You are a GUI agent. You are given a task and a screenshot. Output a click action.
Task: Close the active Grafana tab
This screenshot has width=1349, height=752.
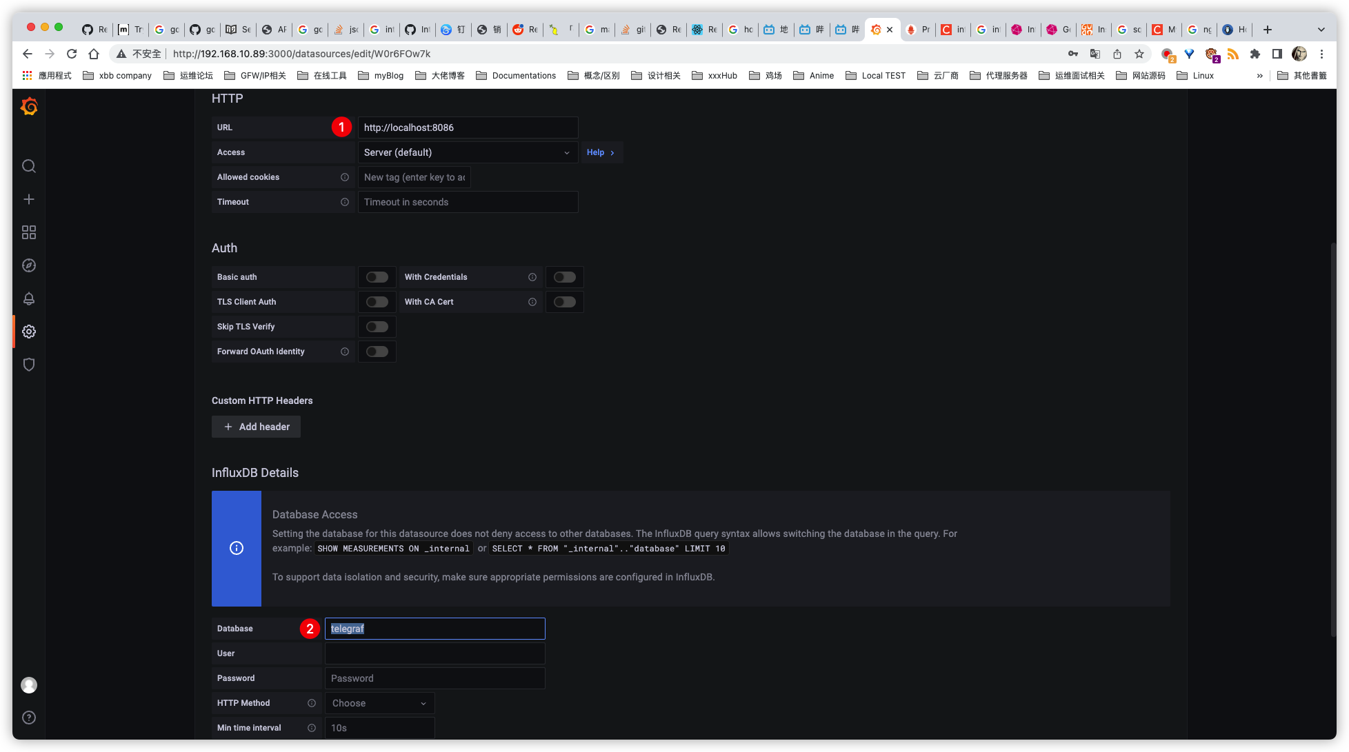point(890,30)
